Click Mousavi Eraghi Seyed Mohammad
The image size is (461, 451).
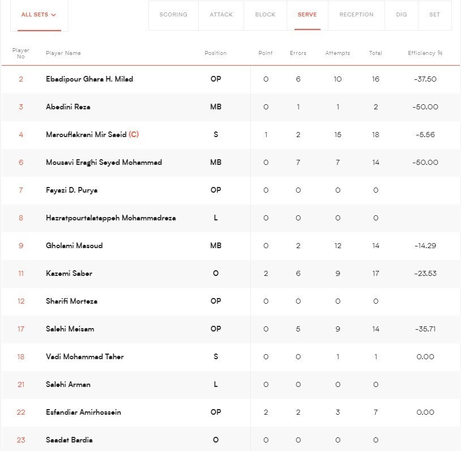[104, 163]
